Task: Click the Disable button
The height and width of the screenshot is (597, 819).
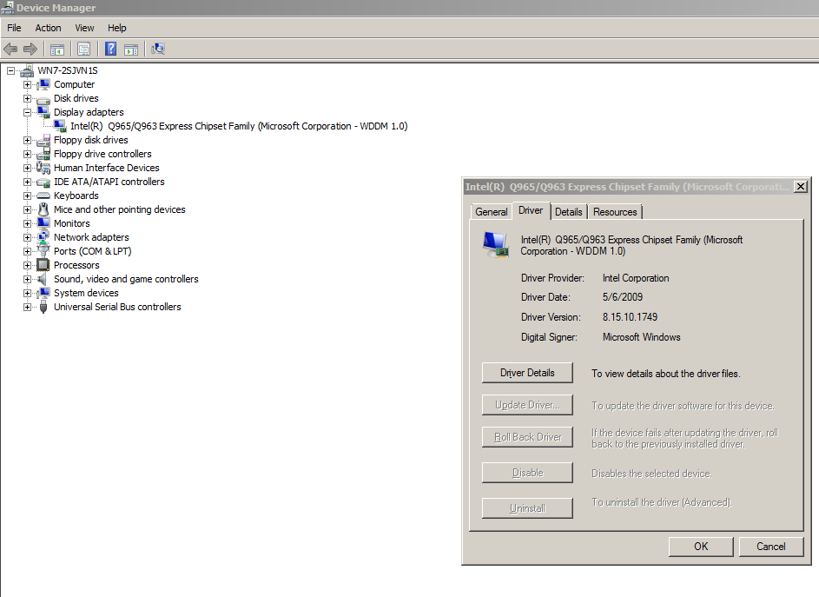Action: (x=527, y=473)
